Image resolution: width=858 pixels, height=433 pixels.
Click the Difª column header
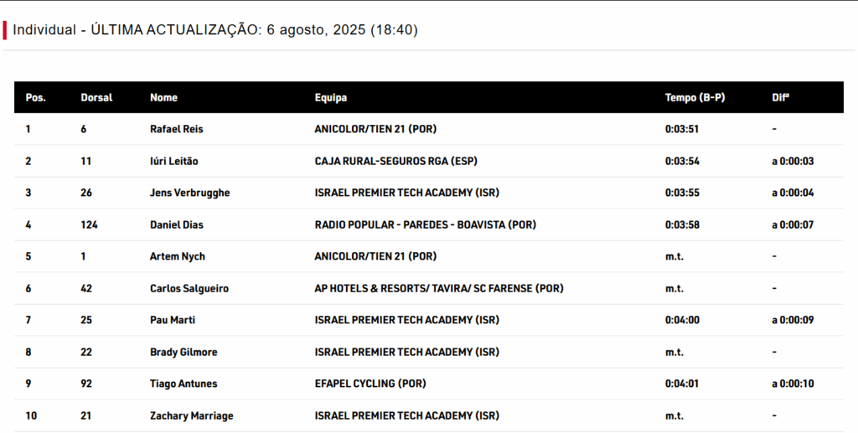click(x=780, y=97)
